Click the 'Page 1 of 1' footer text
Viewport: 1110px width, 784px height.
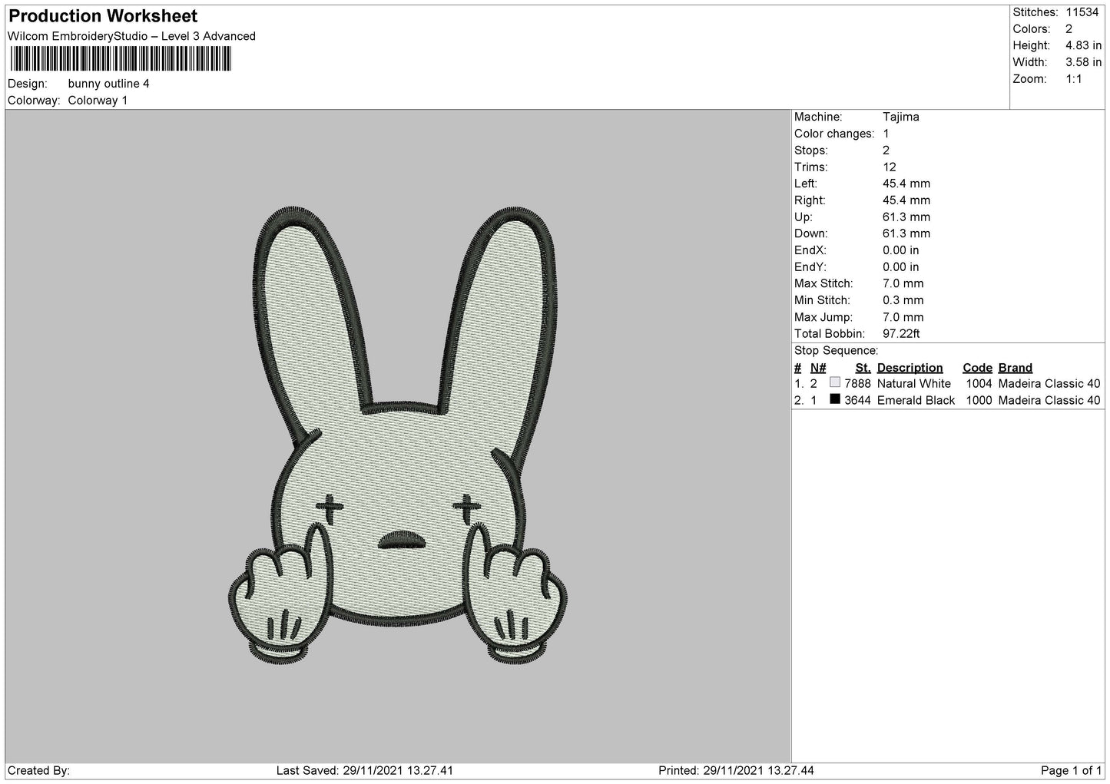(x=1070, y=770)
